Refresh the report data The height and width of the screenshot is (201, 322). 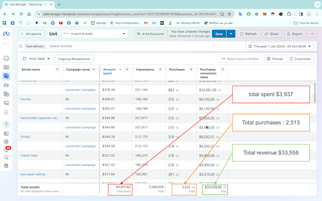(x=249, y=34)
